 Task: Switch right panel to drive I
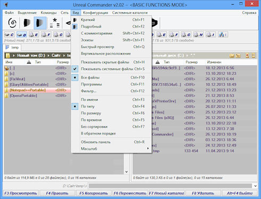(x=211, y=35)
